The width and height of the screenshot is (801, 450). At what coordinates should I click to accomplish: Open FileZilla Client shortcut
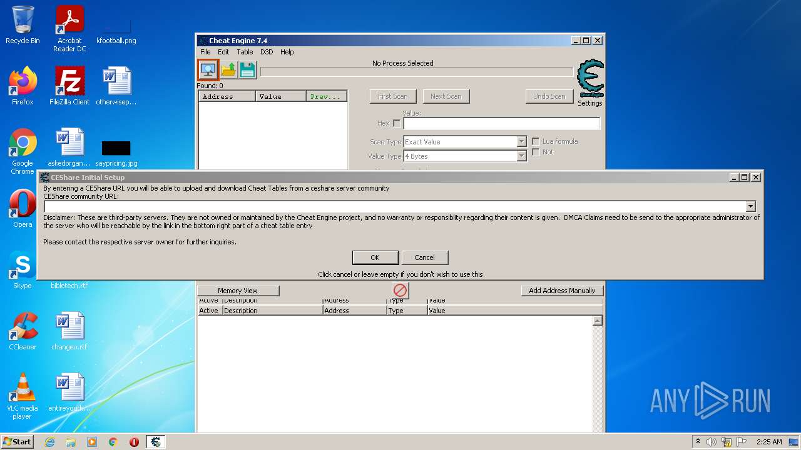(x=69, y=86)
